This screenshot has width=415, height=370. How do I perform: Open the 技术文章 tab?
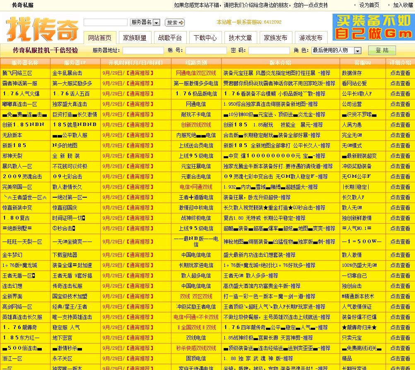[240, 38]
